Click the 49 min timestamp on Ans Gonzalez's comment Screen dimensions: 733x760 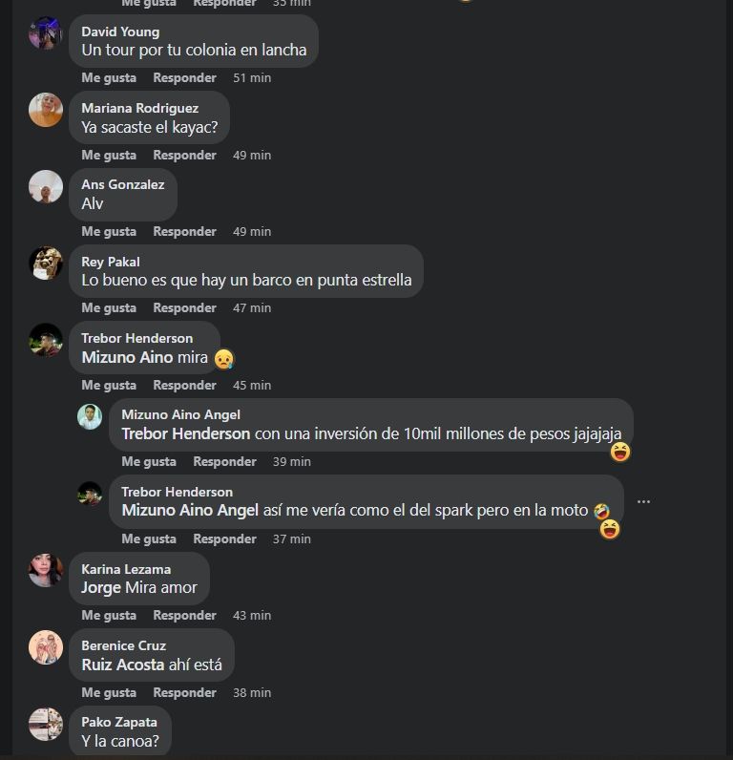(x=252, y=232)
